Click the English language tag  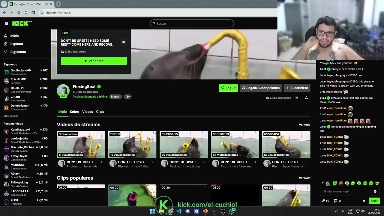[115, 97]
